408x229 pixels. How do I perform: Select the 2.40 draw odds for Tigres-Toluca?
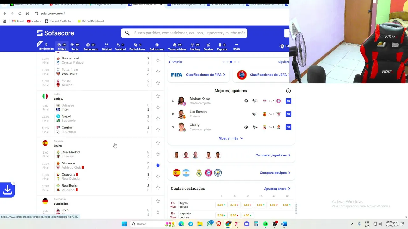click(234, 205)
